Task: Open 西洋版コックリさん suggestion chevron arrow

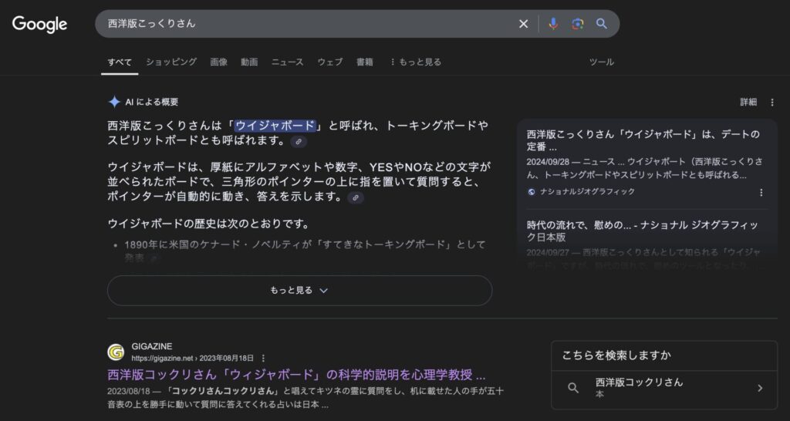Action: point(760,388)
